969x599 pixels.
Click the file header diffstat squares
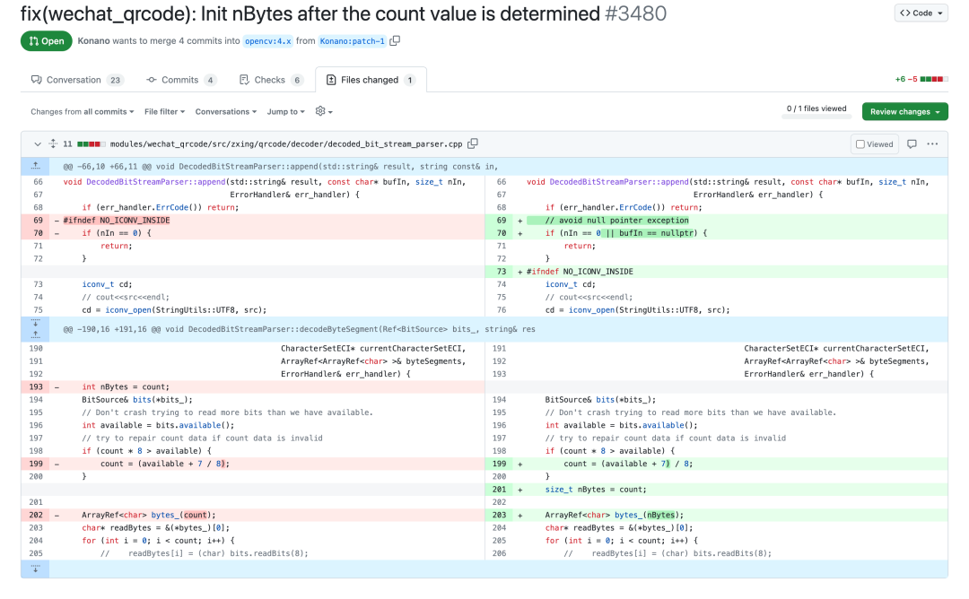coord(91,143)
